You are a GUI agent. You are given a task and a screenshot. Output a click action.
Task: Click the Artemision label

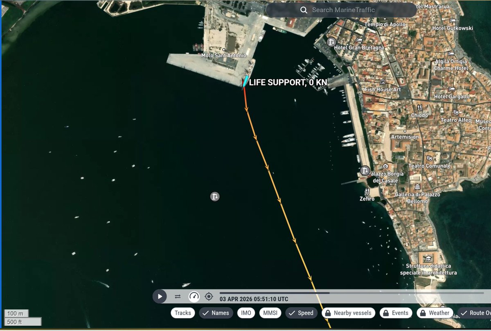[405, 137]
